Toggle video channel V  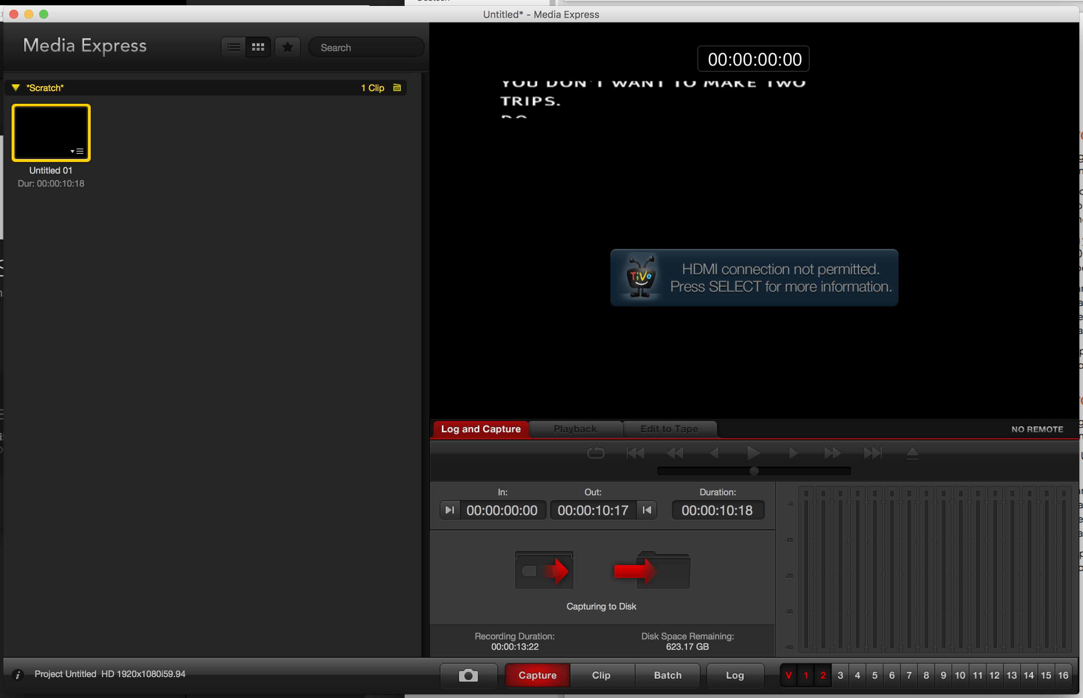(x=789, y=675)
